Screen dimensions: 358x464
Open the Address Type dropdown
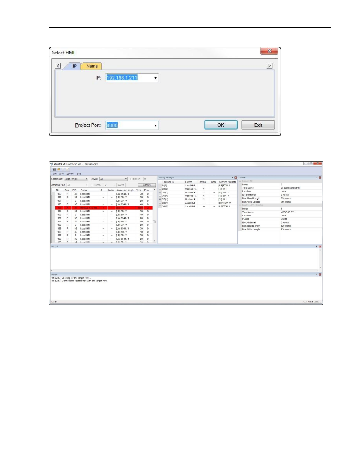[87, 185]
